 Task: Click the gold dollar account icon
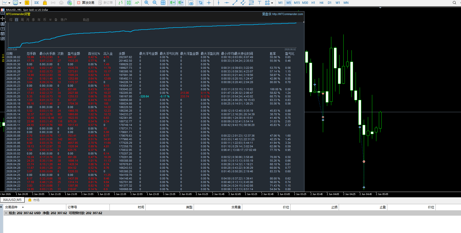(x=27, y=3)
